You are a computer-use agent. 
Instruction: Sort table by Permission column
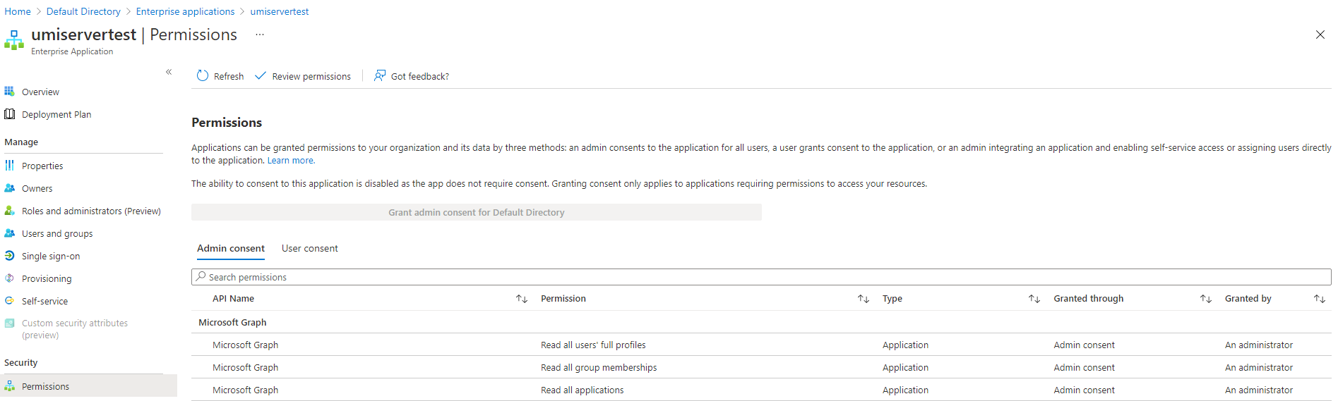click(x=863, y=299)
